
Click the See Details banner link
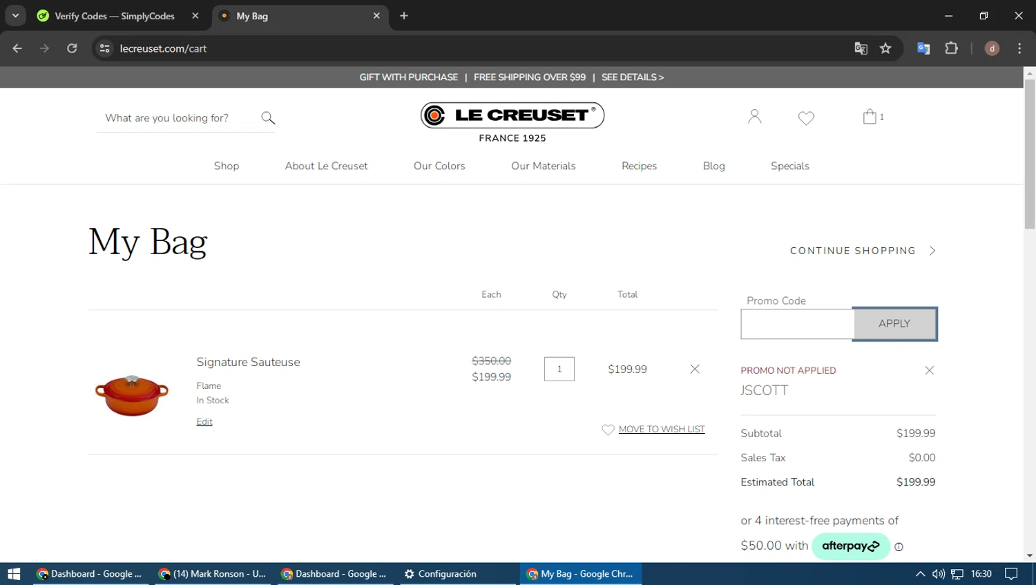633,77
